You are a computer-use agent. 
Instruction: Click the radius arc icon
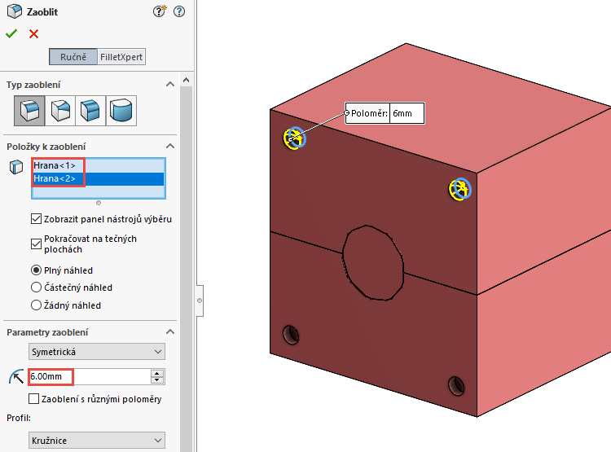pyautogui.click(x=16, y=377)
